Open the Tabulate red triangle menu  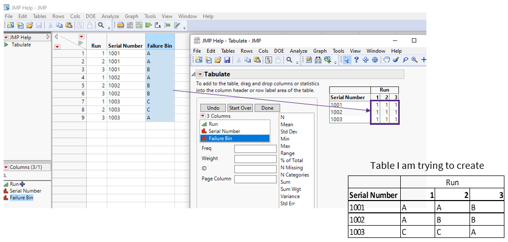pos(200,75)
